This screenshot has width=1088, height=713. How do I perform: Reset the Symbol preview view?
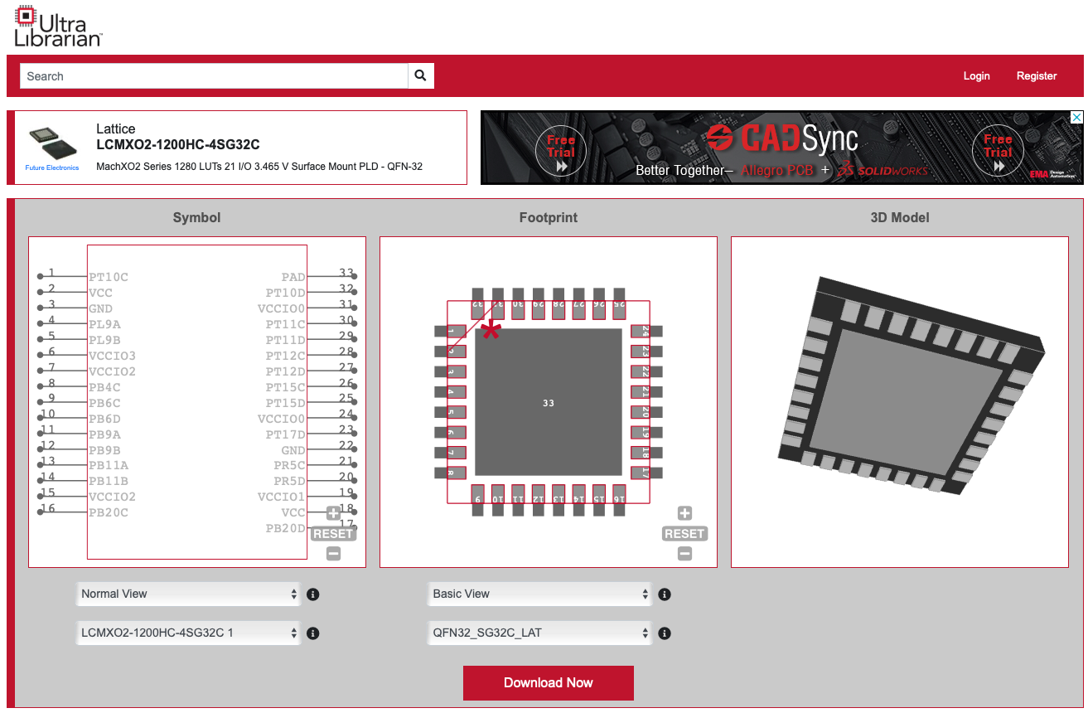coord(333,534)
